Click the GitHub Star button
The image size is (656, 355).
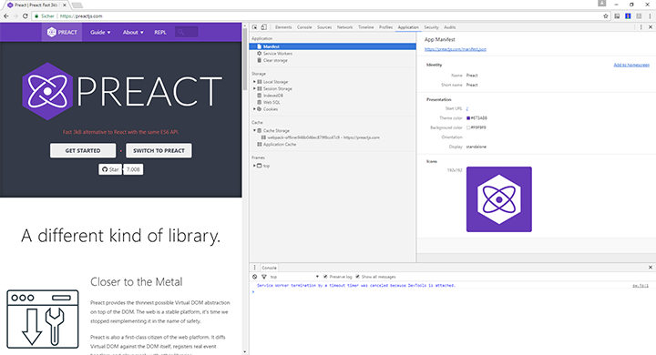point(110,169)
